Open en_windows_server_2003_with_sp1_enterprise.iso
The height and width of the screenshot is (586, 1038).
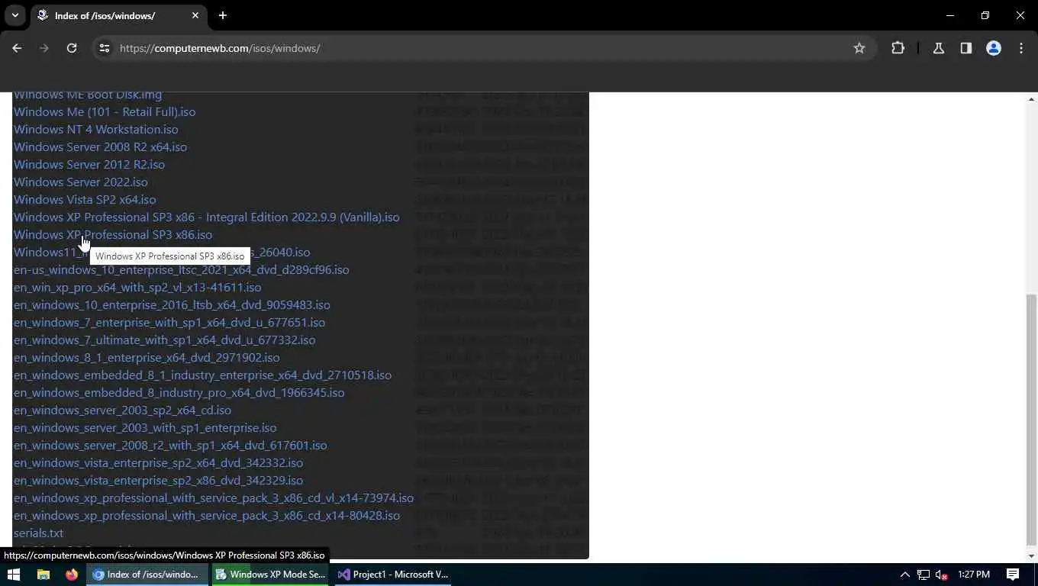click(145, 427)
